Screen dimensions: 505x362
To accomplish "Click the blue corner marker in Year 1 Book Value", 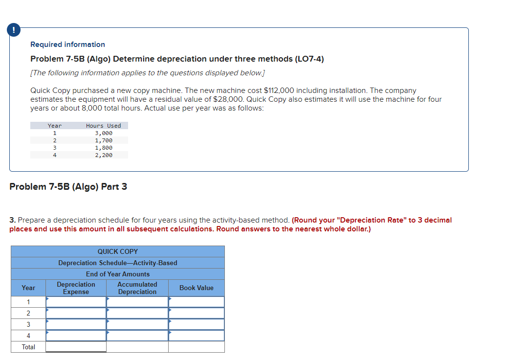I will (x=169, y=299).
